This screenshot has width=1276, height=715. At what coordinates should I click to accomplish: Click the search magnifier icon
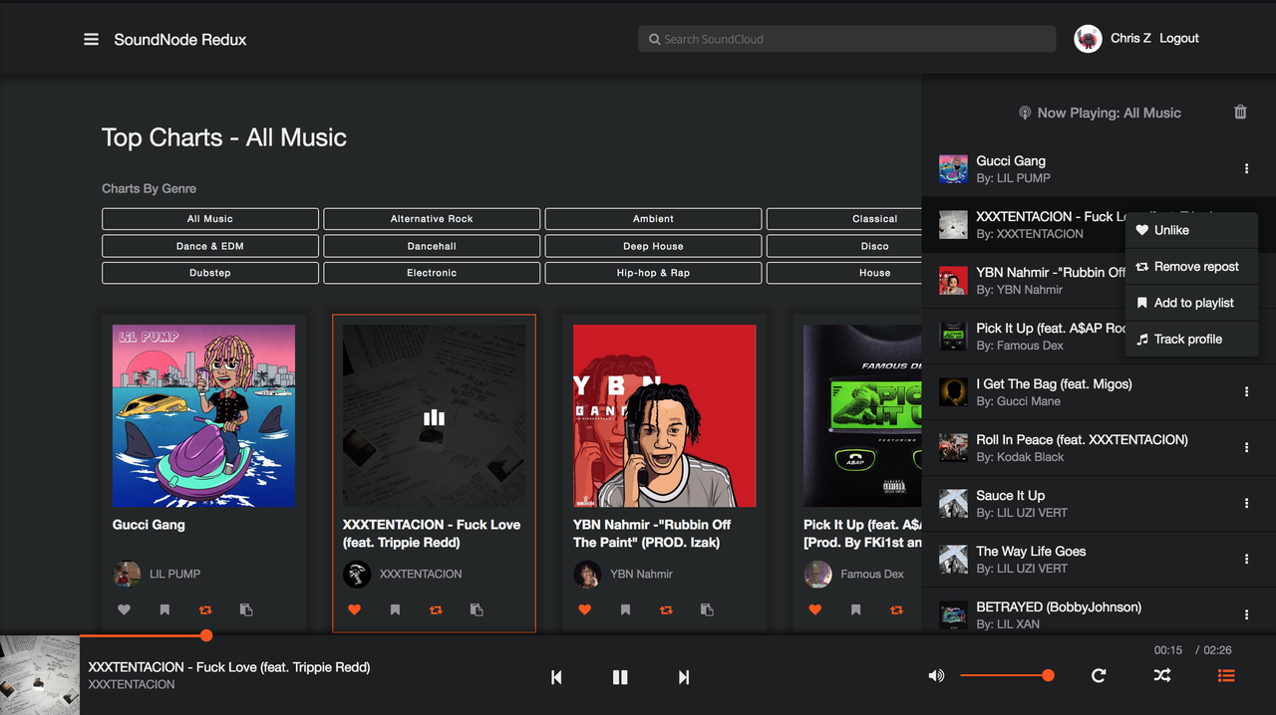[654, 40]
